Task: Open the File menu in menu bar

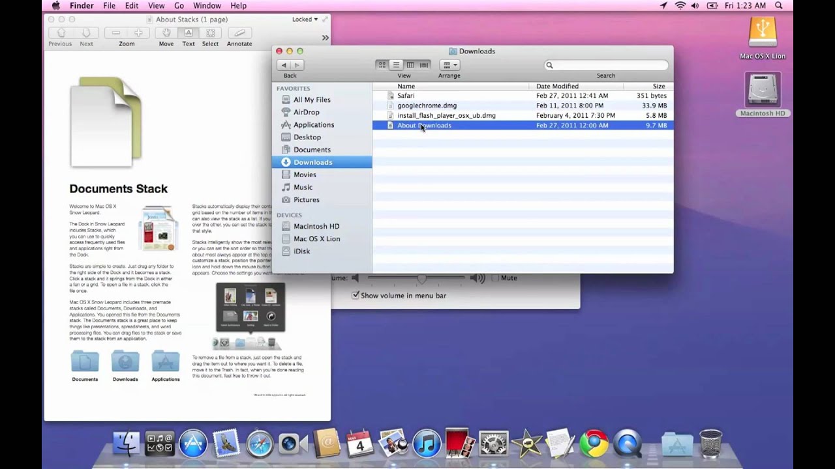Action: (x=109, y=6)
